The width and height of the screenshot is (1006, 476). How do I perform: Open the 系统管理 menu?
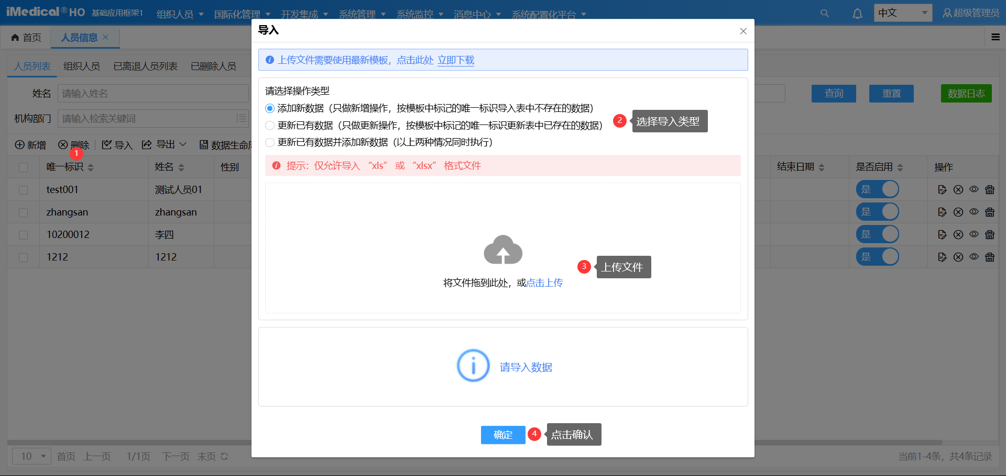click(x=359, y=14)
